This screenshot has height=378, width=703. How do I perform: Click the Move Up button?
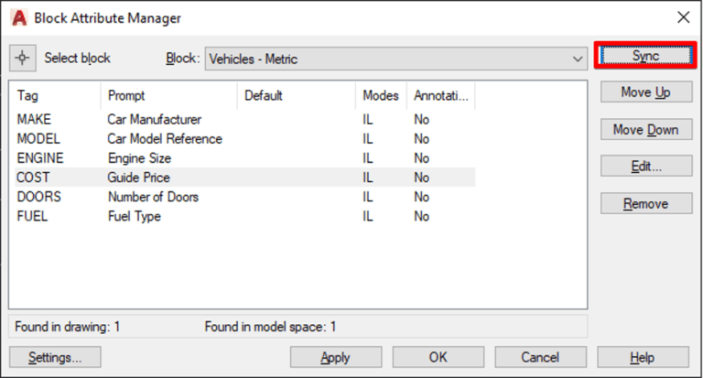coord(646,92)
